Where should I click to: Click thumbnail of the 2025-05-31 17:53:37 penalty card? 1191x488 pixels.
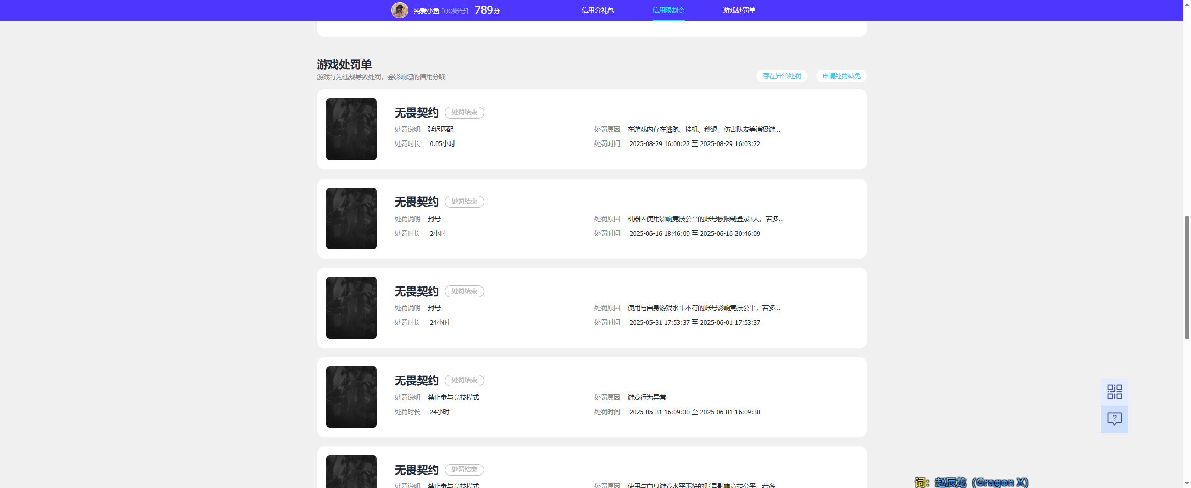[x=351, y=308]
